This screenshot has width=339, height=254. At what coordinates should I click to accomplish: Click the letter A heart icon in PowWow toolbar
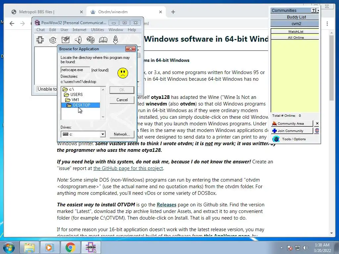116,40
